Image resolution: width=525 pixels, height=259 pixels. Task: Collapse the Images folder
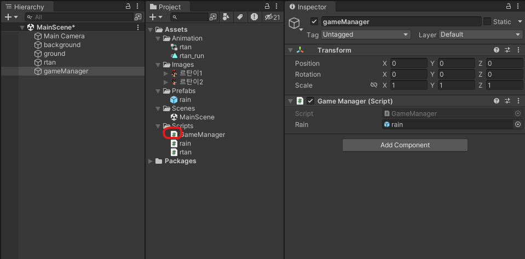pyautogui.click(x=158, y=65)
